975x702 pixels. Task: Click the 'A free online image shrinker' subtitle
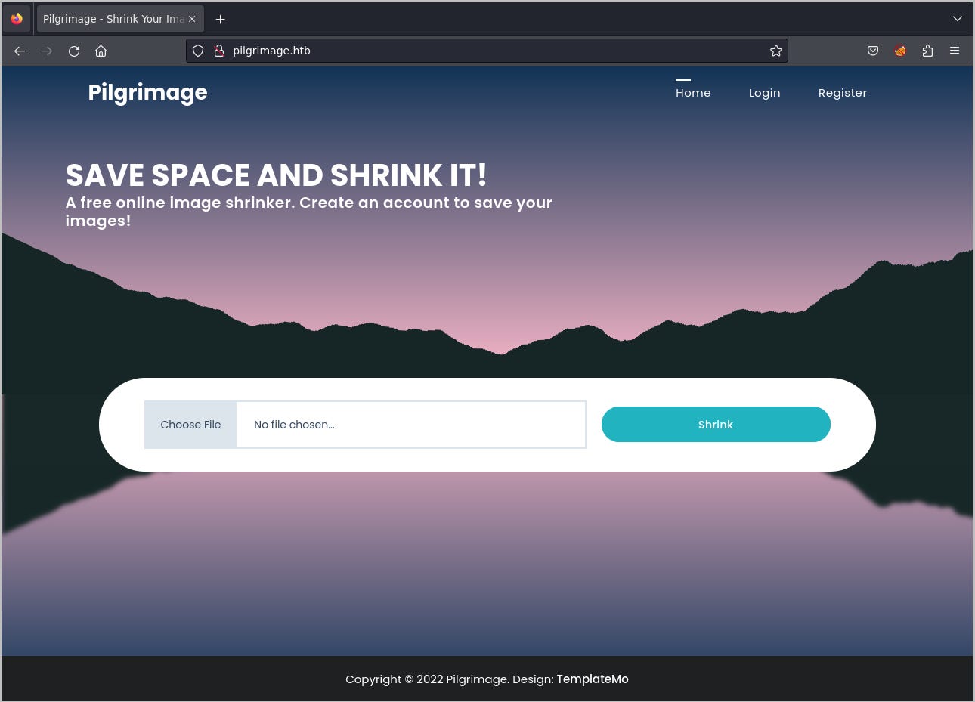(309, 212)
